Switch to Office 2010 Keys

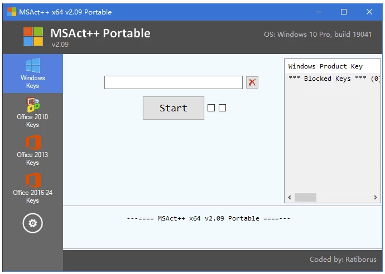[32, 112]
